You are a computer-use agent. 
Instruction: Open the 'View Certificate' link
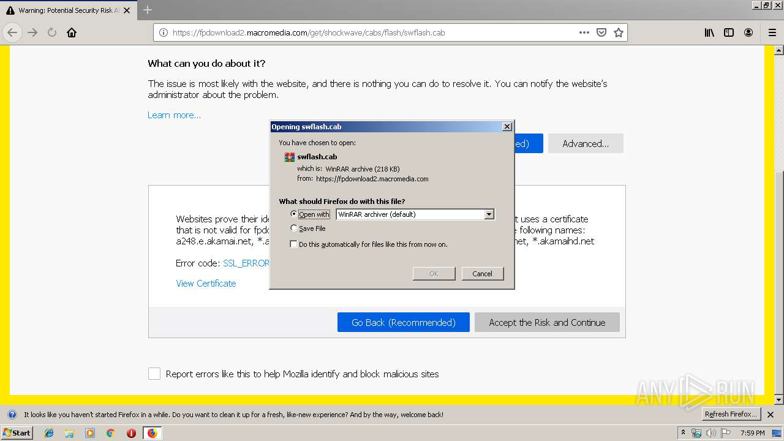(206, 284)
